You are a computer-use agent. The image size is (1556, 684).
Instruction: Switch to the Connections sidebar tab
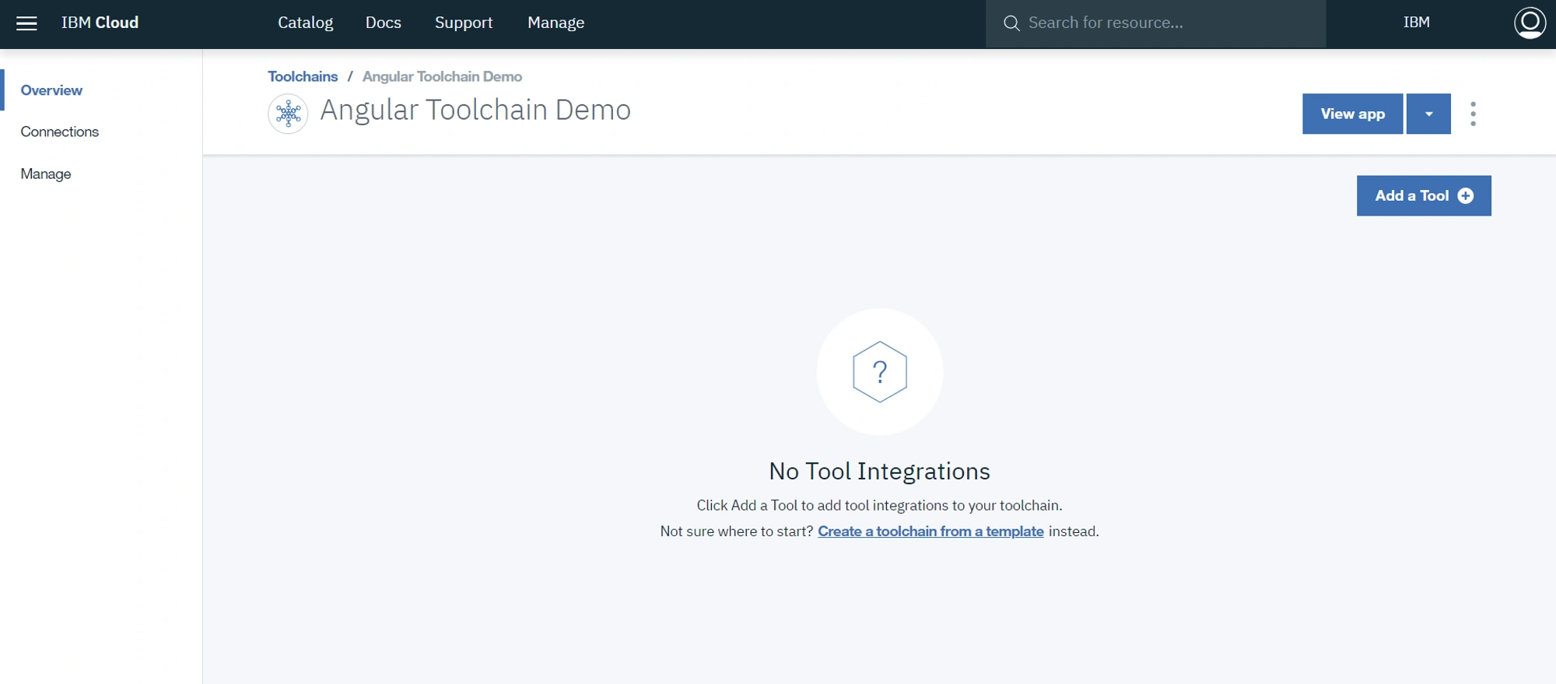(60, 132)
